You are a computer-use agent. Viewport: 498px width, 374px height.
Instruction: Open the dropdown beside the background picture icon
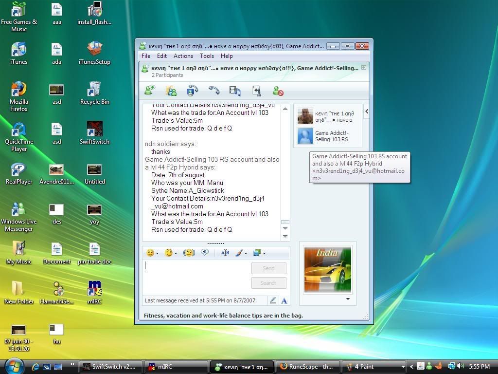[x=264, y=253]
